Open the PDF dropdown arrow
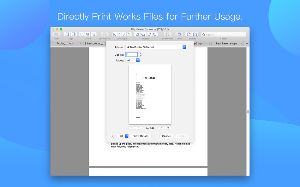 coord(127,136)
